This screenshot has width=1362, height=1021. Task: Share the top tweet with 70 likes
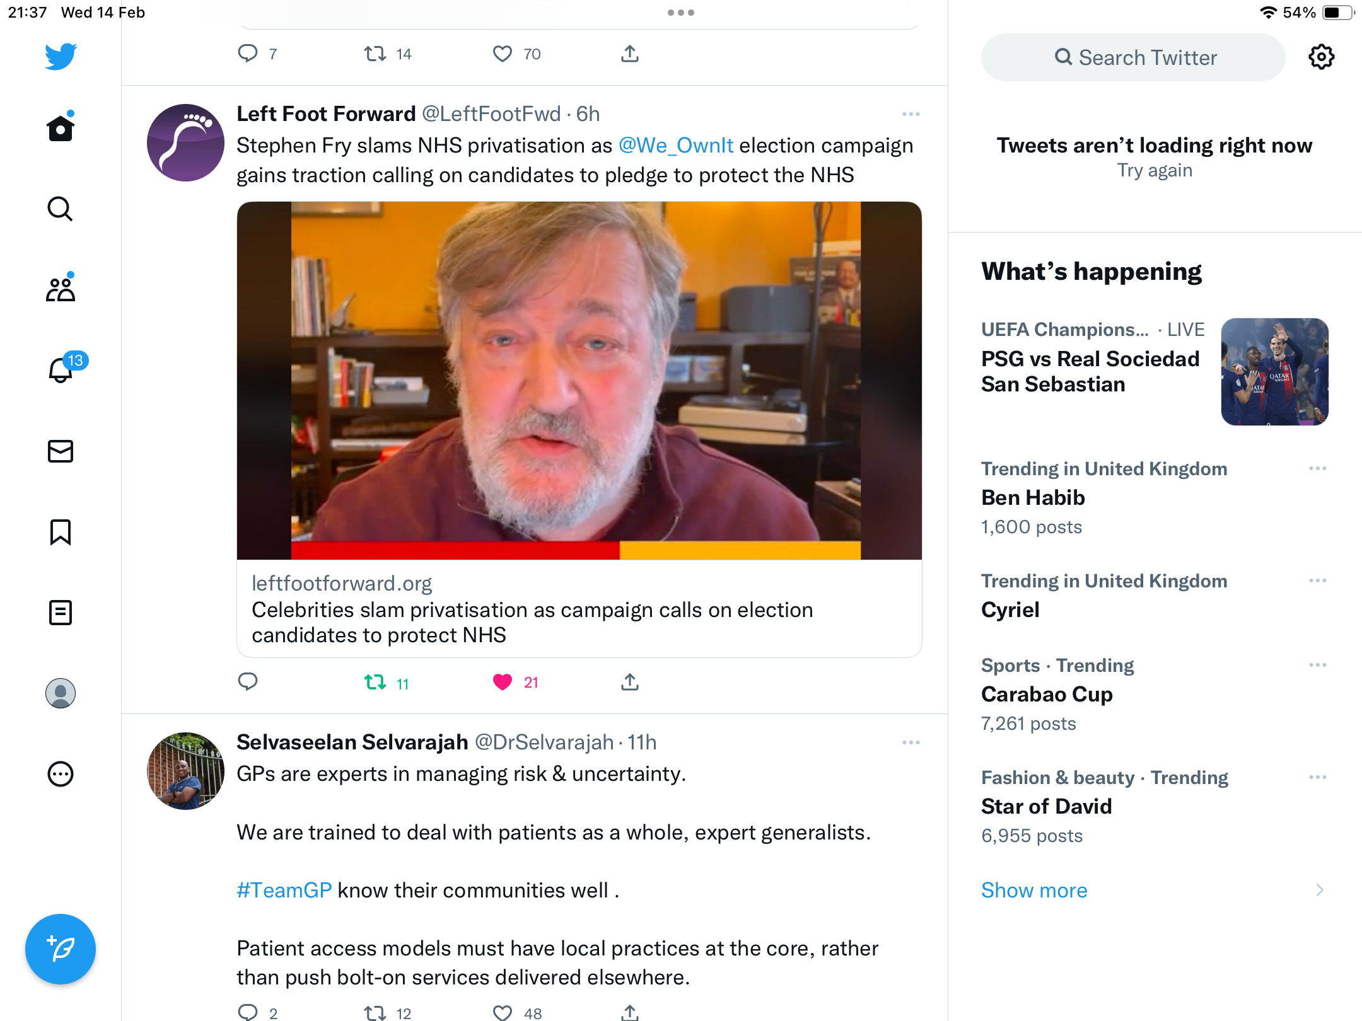pyautogui.click(x=630, y=54)
